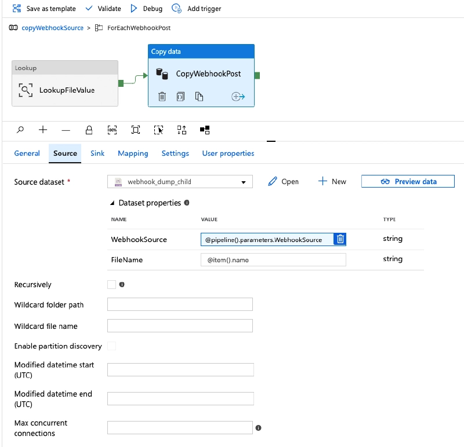Screen dimensions: 464x447
Task: Delete the CopyWebhookPost activity via trash icon
Action: click(162, 96)
